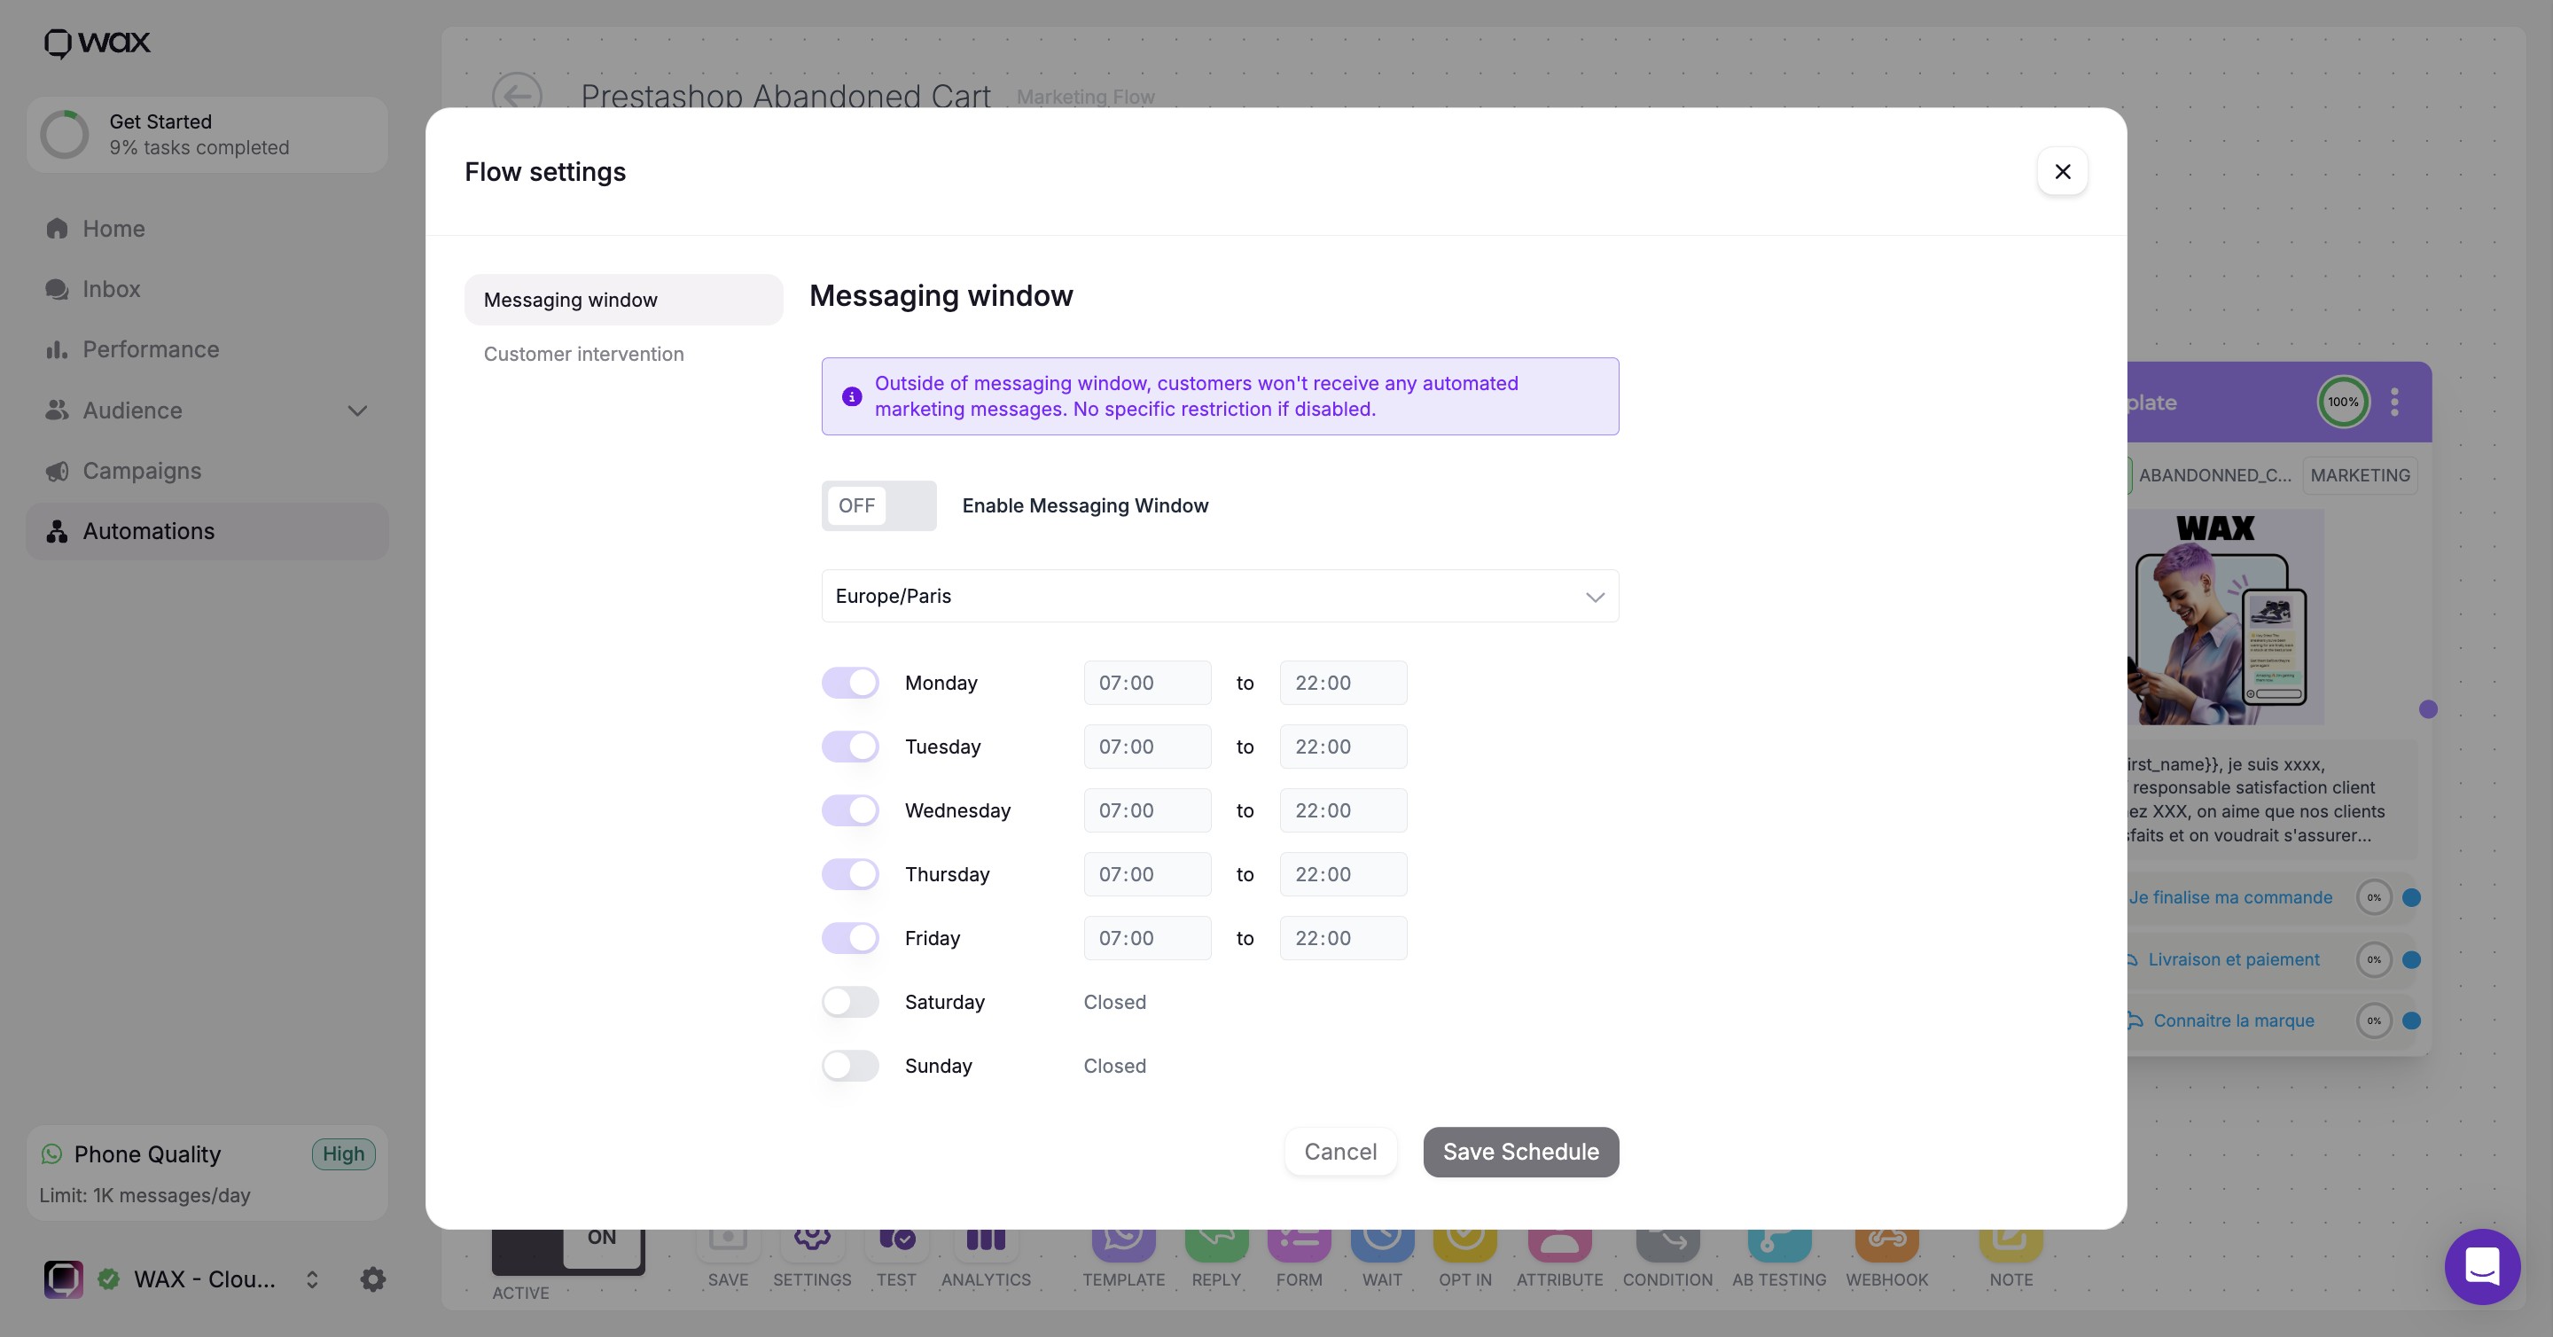Screen dimensions: 2553x1337
Task: Toggle the Wednesday switch
Action: (850, 810)
